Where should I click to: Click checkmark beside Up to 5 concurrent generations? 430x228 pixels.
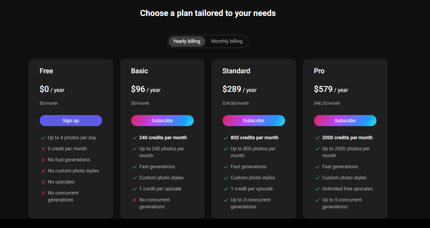(x=317, y=200)
